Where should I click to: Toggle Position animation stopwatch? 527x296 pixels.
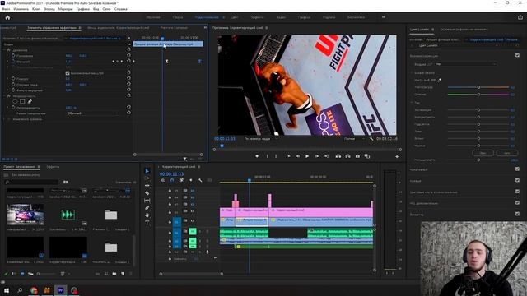[13, 55]
